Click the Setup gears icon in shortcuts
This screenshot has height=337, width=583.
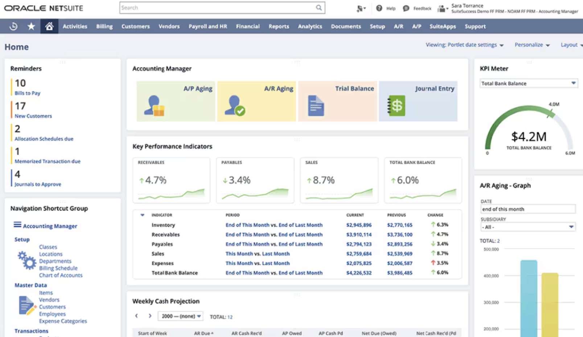27,260
